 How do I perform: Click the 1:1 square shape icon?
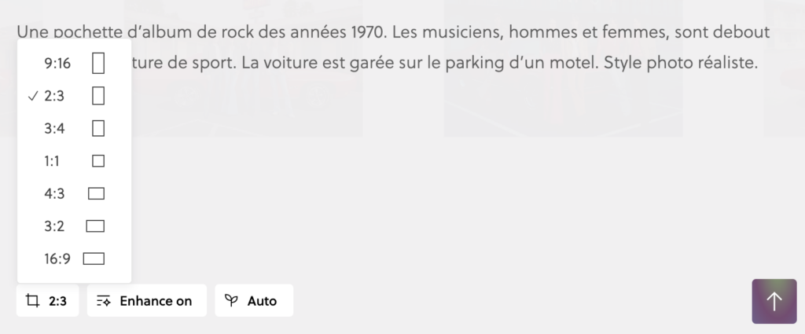coord(98,161)
